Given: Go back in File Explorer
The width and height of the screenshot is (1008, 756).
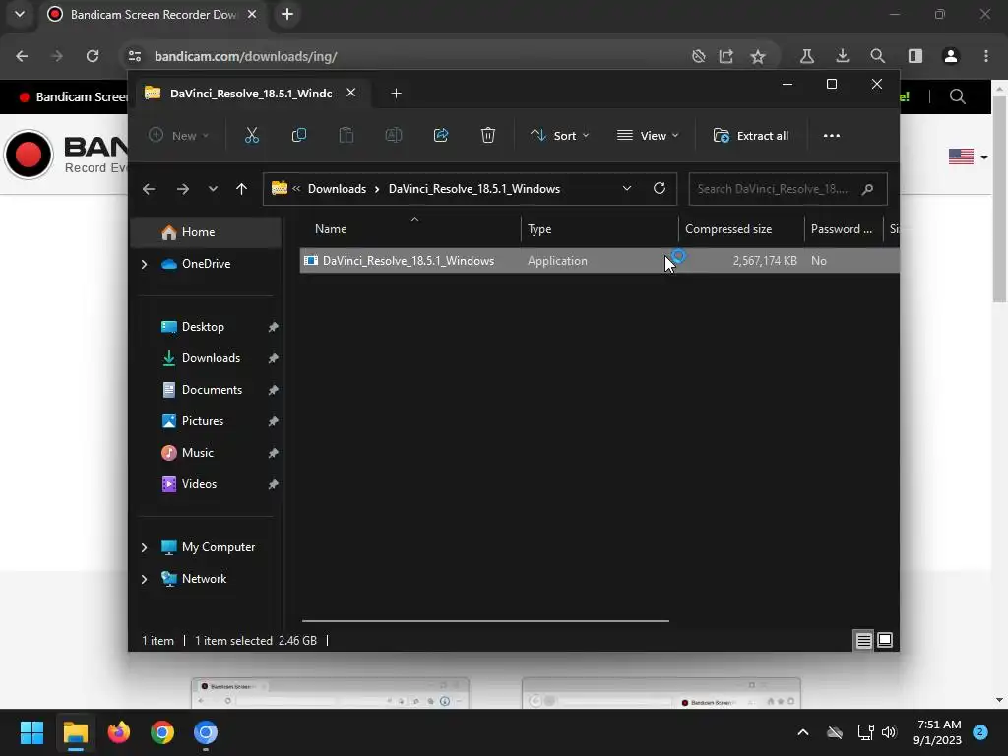Looking at the screenshot, I should tap(149, 189).
